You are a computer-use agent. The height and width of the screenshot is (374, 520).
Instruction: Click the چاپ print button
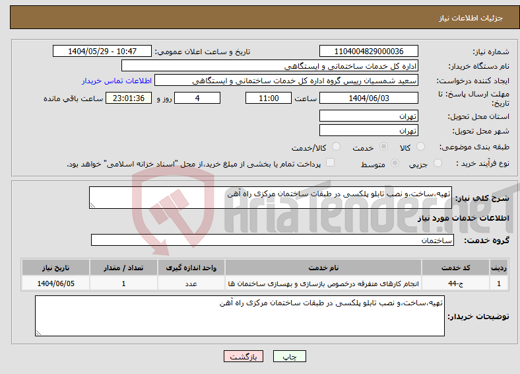(290, 356)
